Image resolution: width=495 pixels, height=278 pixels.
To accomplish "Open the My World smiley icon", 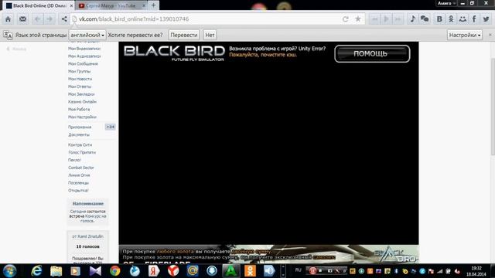I will (463, 19).
